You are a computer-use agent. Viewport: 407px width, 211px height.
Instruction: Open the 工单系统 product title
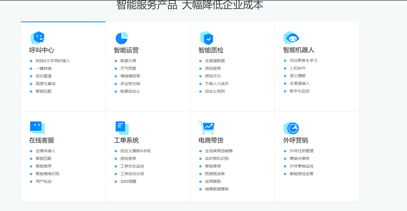126,140
